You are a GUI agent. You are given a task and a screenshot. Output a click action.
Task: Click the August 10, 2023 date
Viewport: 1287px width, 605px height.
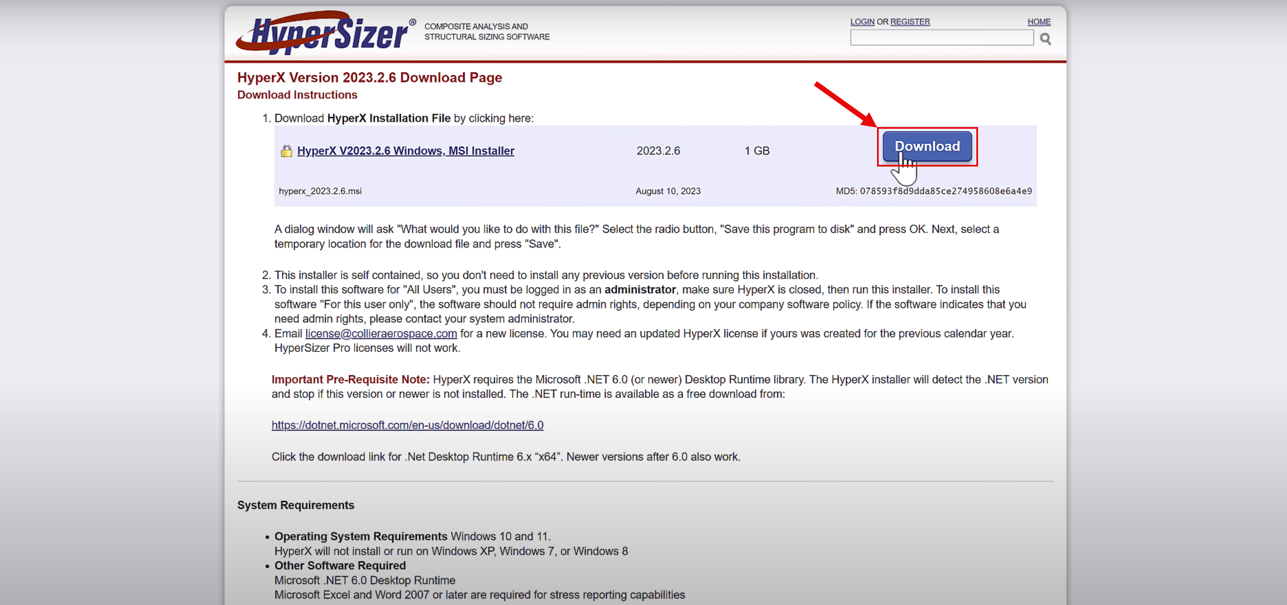coord(668,191)
